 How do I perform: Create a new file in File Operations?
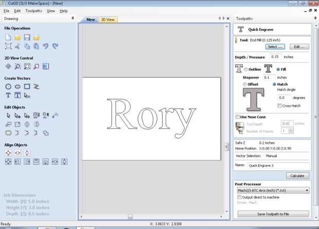point(8,37)
